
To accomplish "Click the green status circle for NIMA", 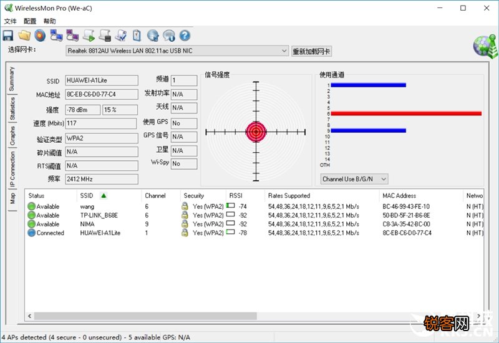I will point(31,224).
